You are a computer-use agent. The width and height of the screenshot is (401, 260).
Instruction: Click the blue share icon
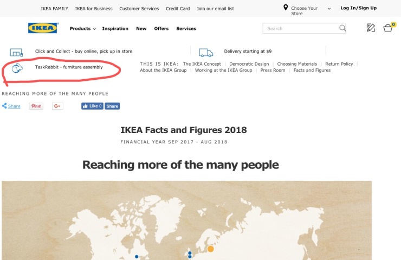[x=4, y=105]
